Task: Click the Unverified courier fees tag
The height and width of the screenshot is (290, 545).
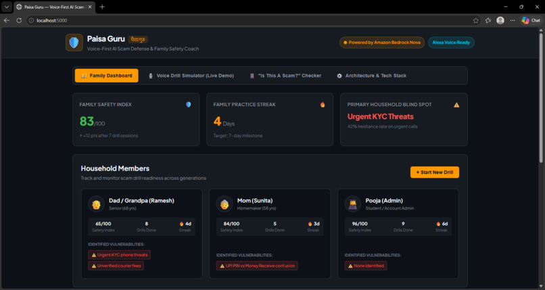Action: (x=116, y=266)
